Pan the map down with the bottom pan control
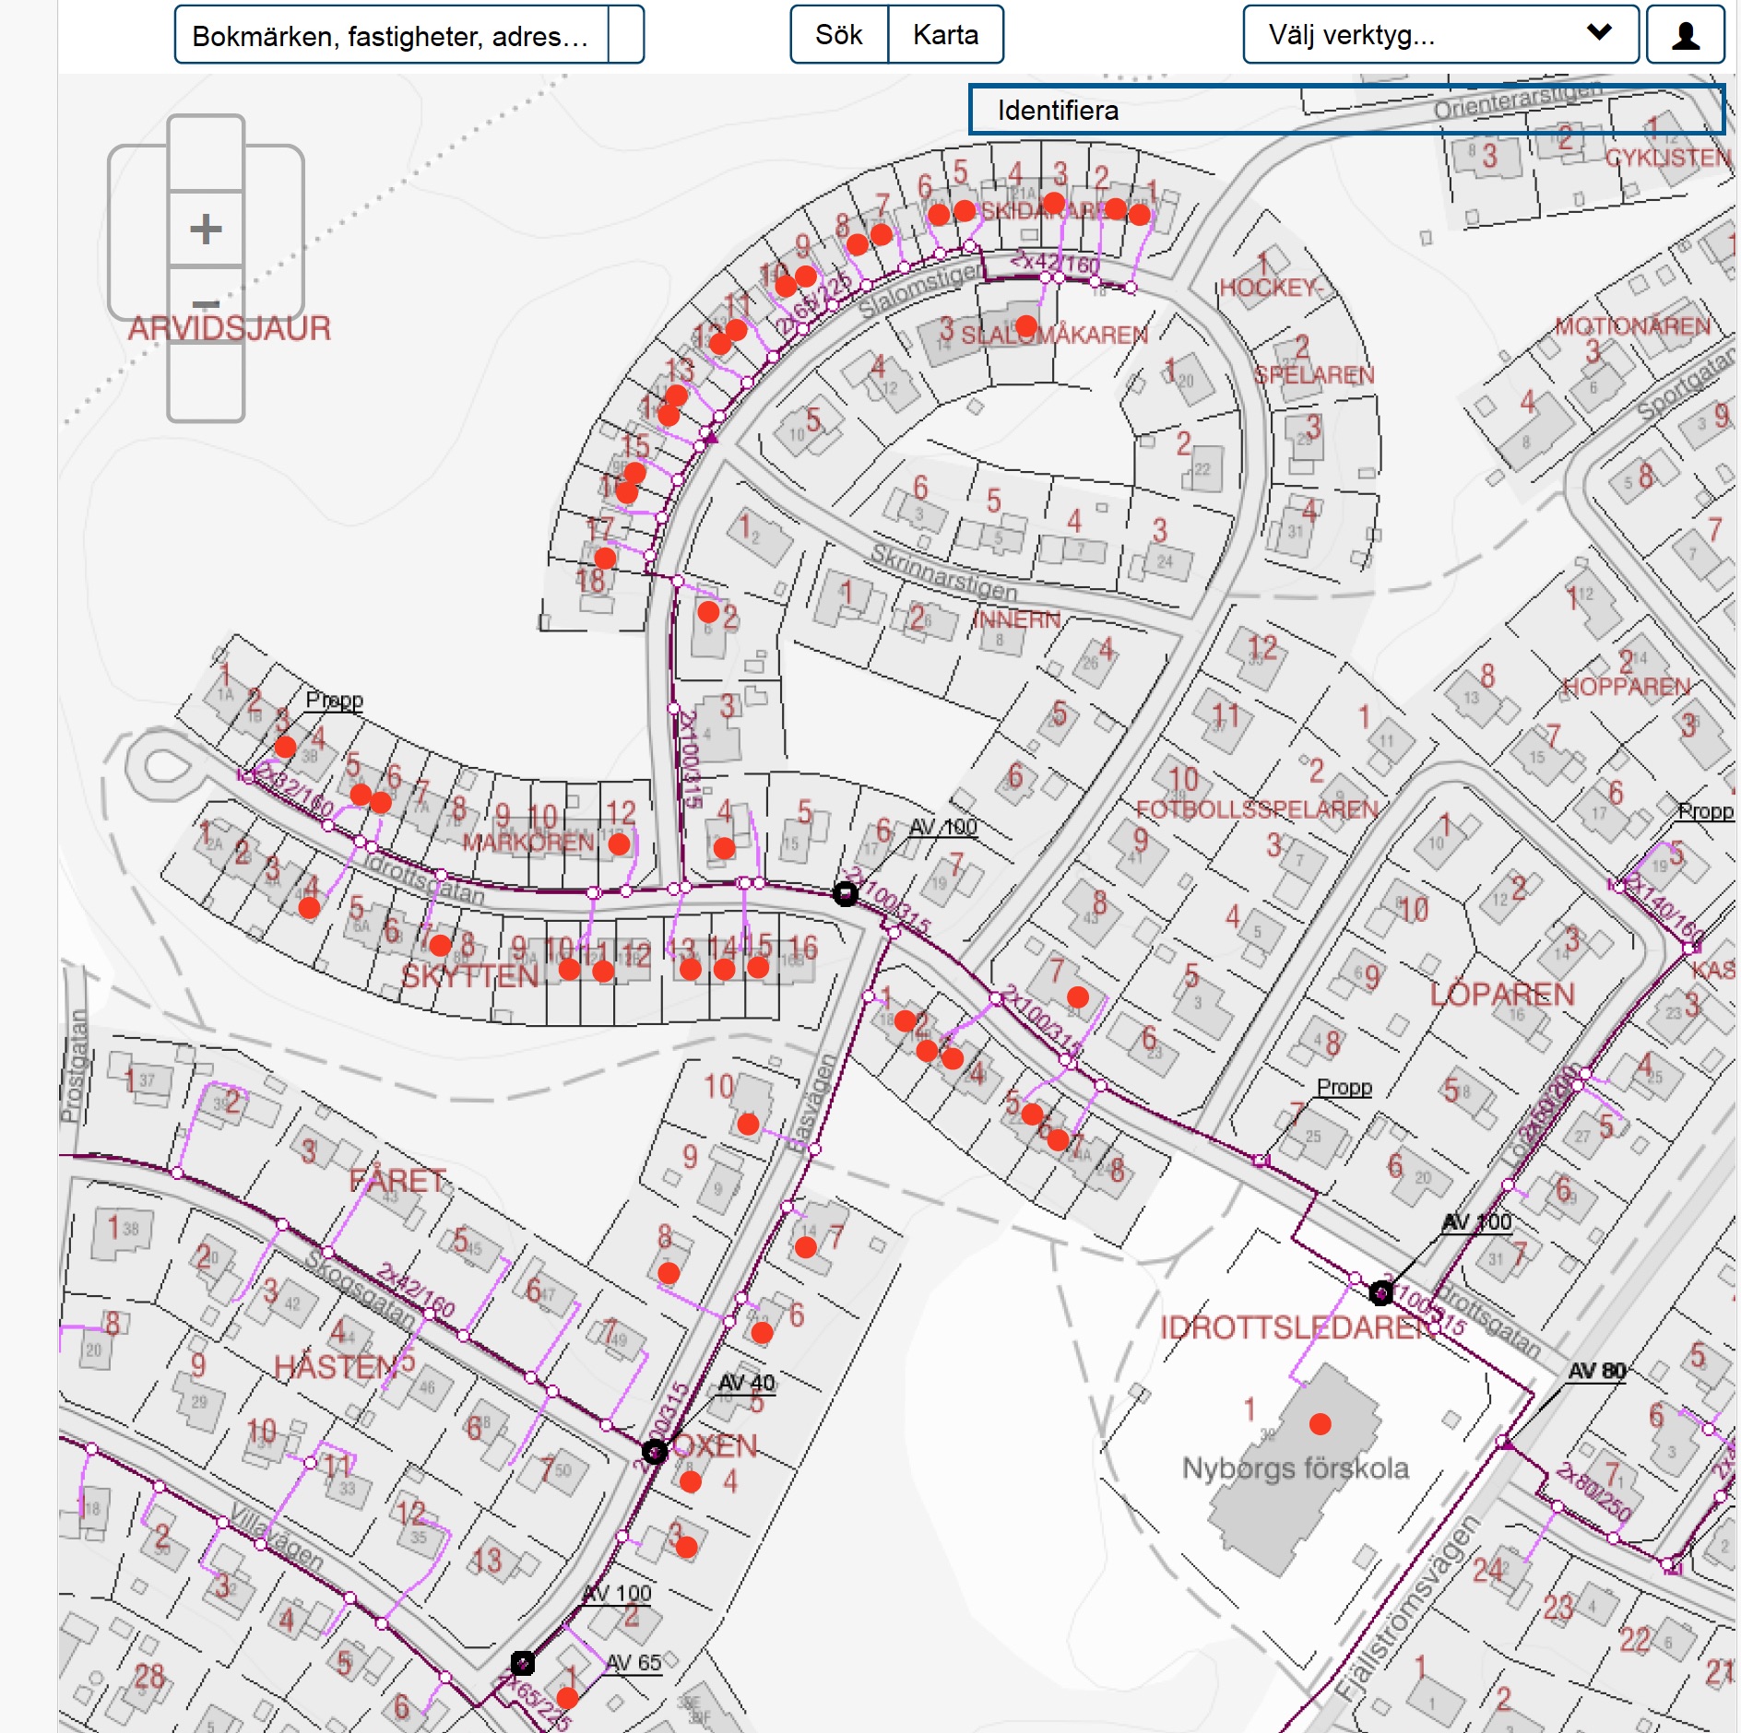The width and height of the screenshot is (1741, 1733). 206,381
